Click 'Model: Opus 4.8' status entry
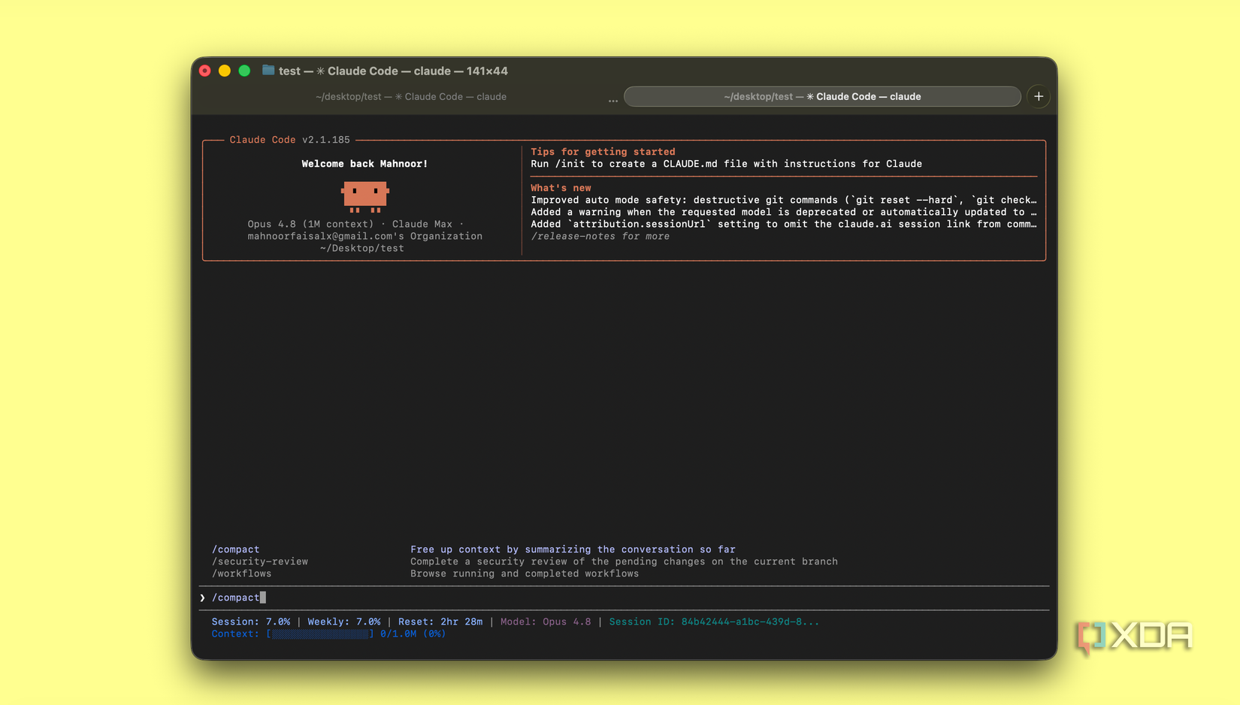The width and height of the screenshot is (1240, 705). pos(546,622)
